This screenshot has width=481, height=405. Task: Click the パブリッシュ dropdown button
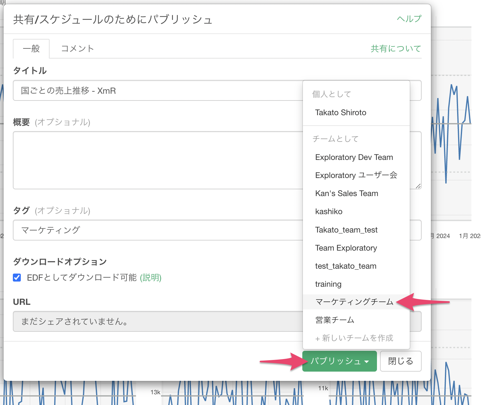[339, 361]
